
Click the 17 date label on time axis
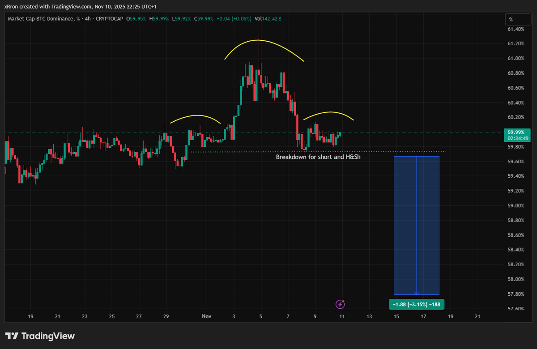[x=423, y=316]
